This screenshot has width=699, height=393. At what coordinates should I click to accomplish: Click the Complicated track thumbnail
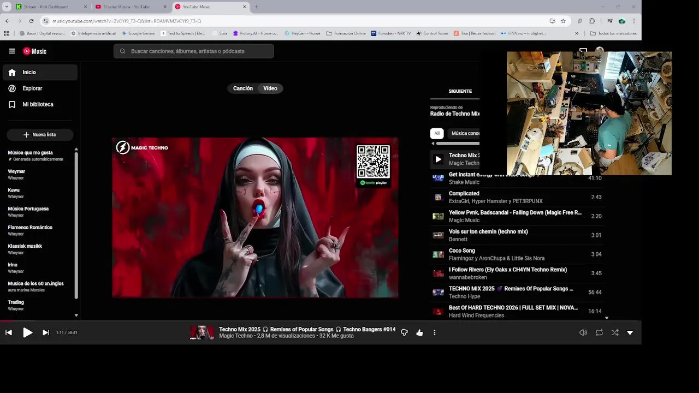(x=438, y=197)
